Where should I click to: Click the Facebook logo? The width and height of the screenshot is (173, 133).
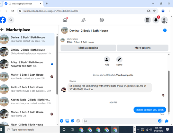2,20
